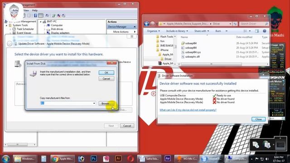Viewport: 290px width, 163px height.
Task: Launch Photoshop from the taskbar
Action: click(94, 159)
